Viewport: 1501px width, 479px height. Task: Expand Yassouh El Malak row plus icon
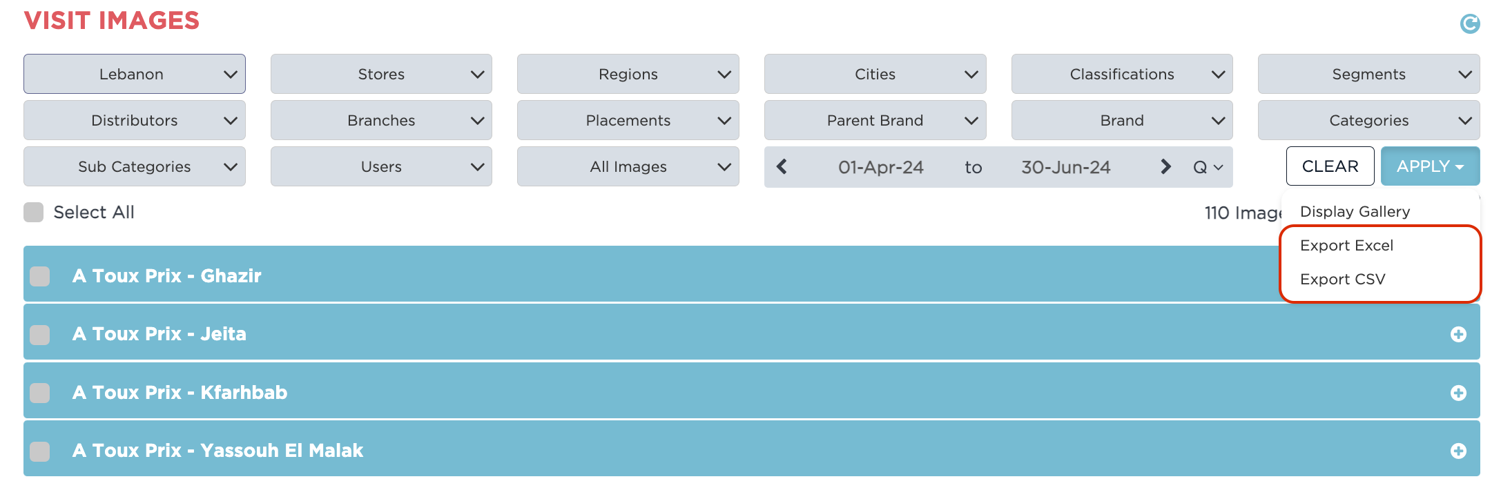[x=1458, y=451]
